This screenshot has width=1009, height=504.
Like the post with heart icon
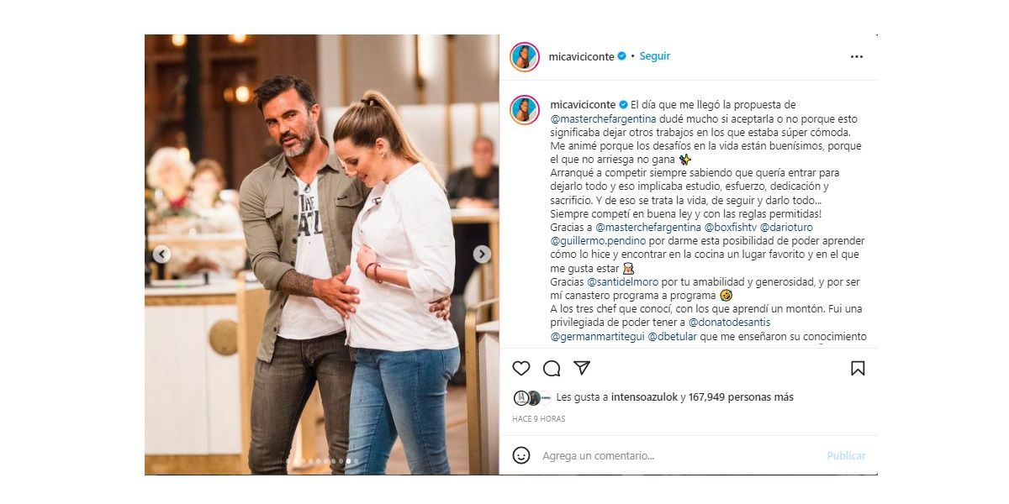click(x=521, y=368)
